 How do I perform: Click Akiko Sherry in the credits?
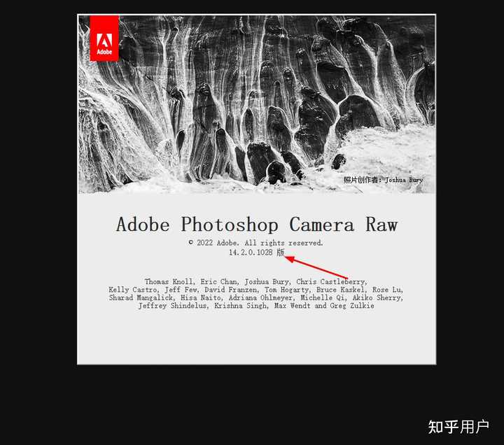(376, 298)
